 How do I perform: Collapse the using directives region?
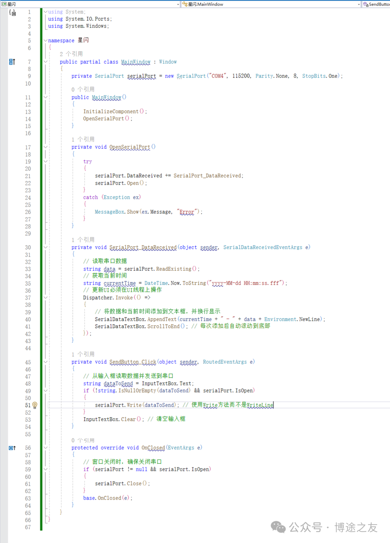tap(45, 12)
